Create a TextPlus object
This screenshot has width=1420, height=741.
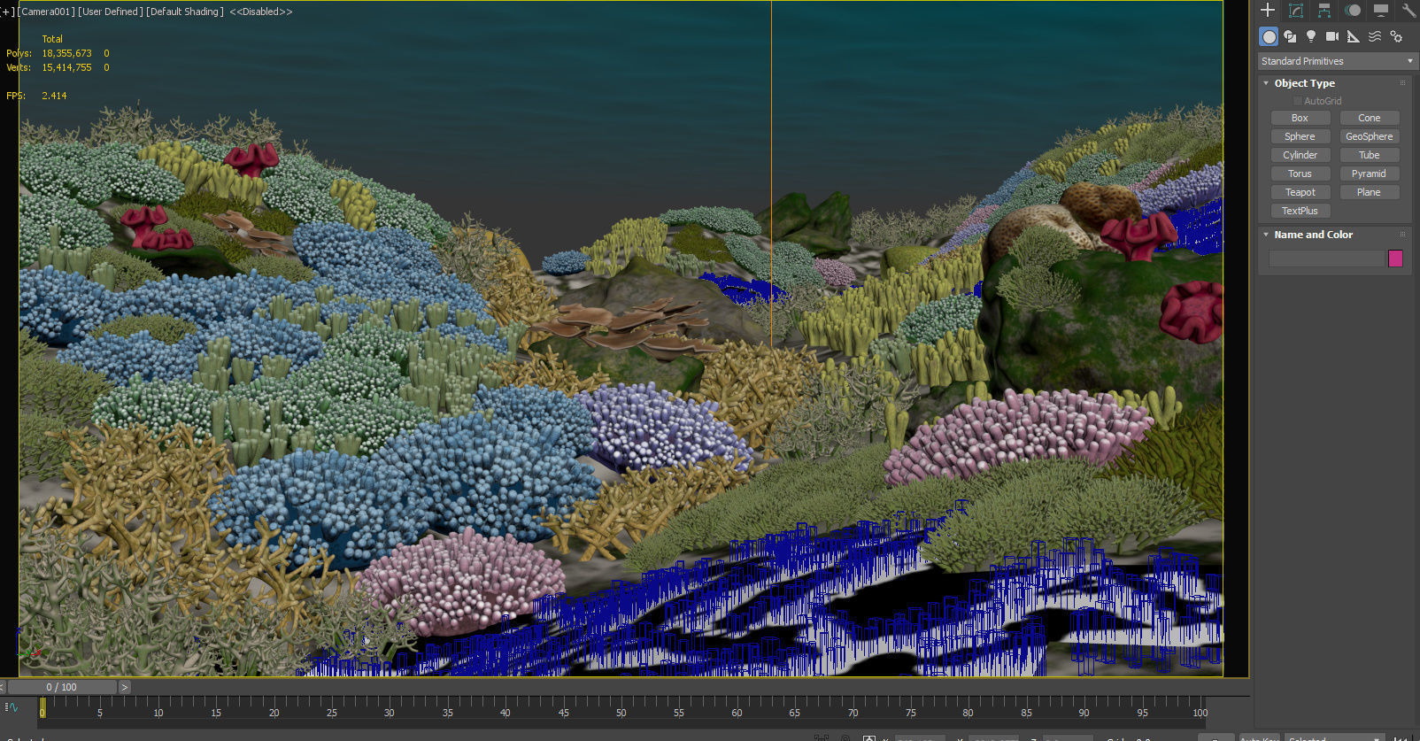[x=1300, y=211]
